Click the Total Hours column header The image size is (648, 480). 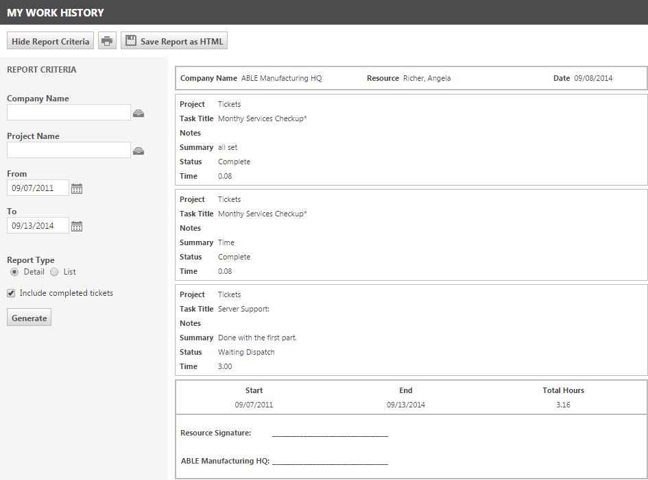coord(563,390)
